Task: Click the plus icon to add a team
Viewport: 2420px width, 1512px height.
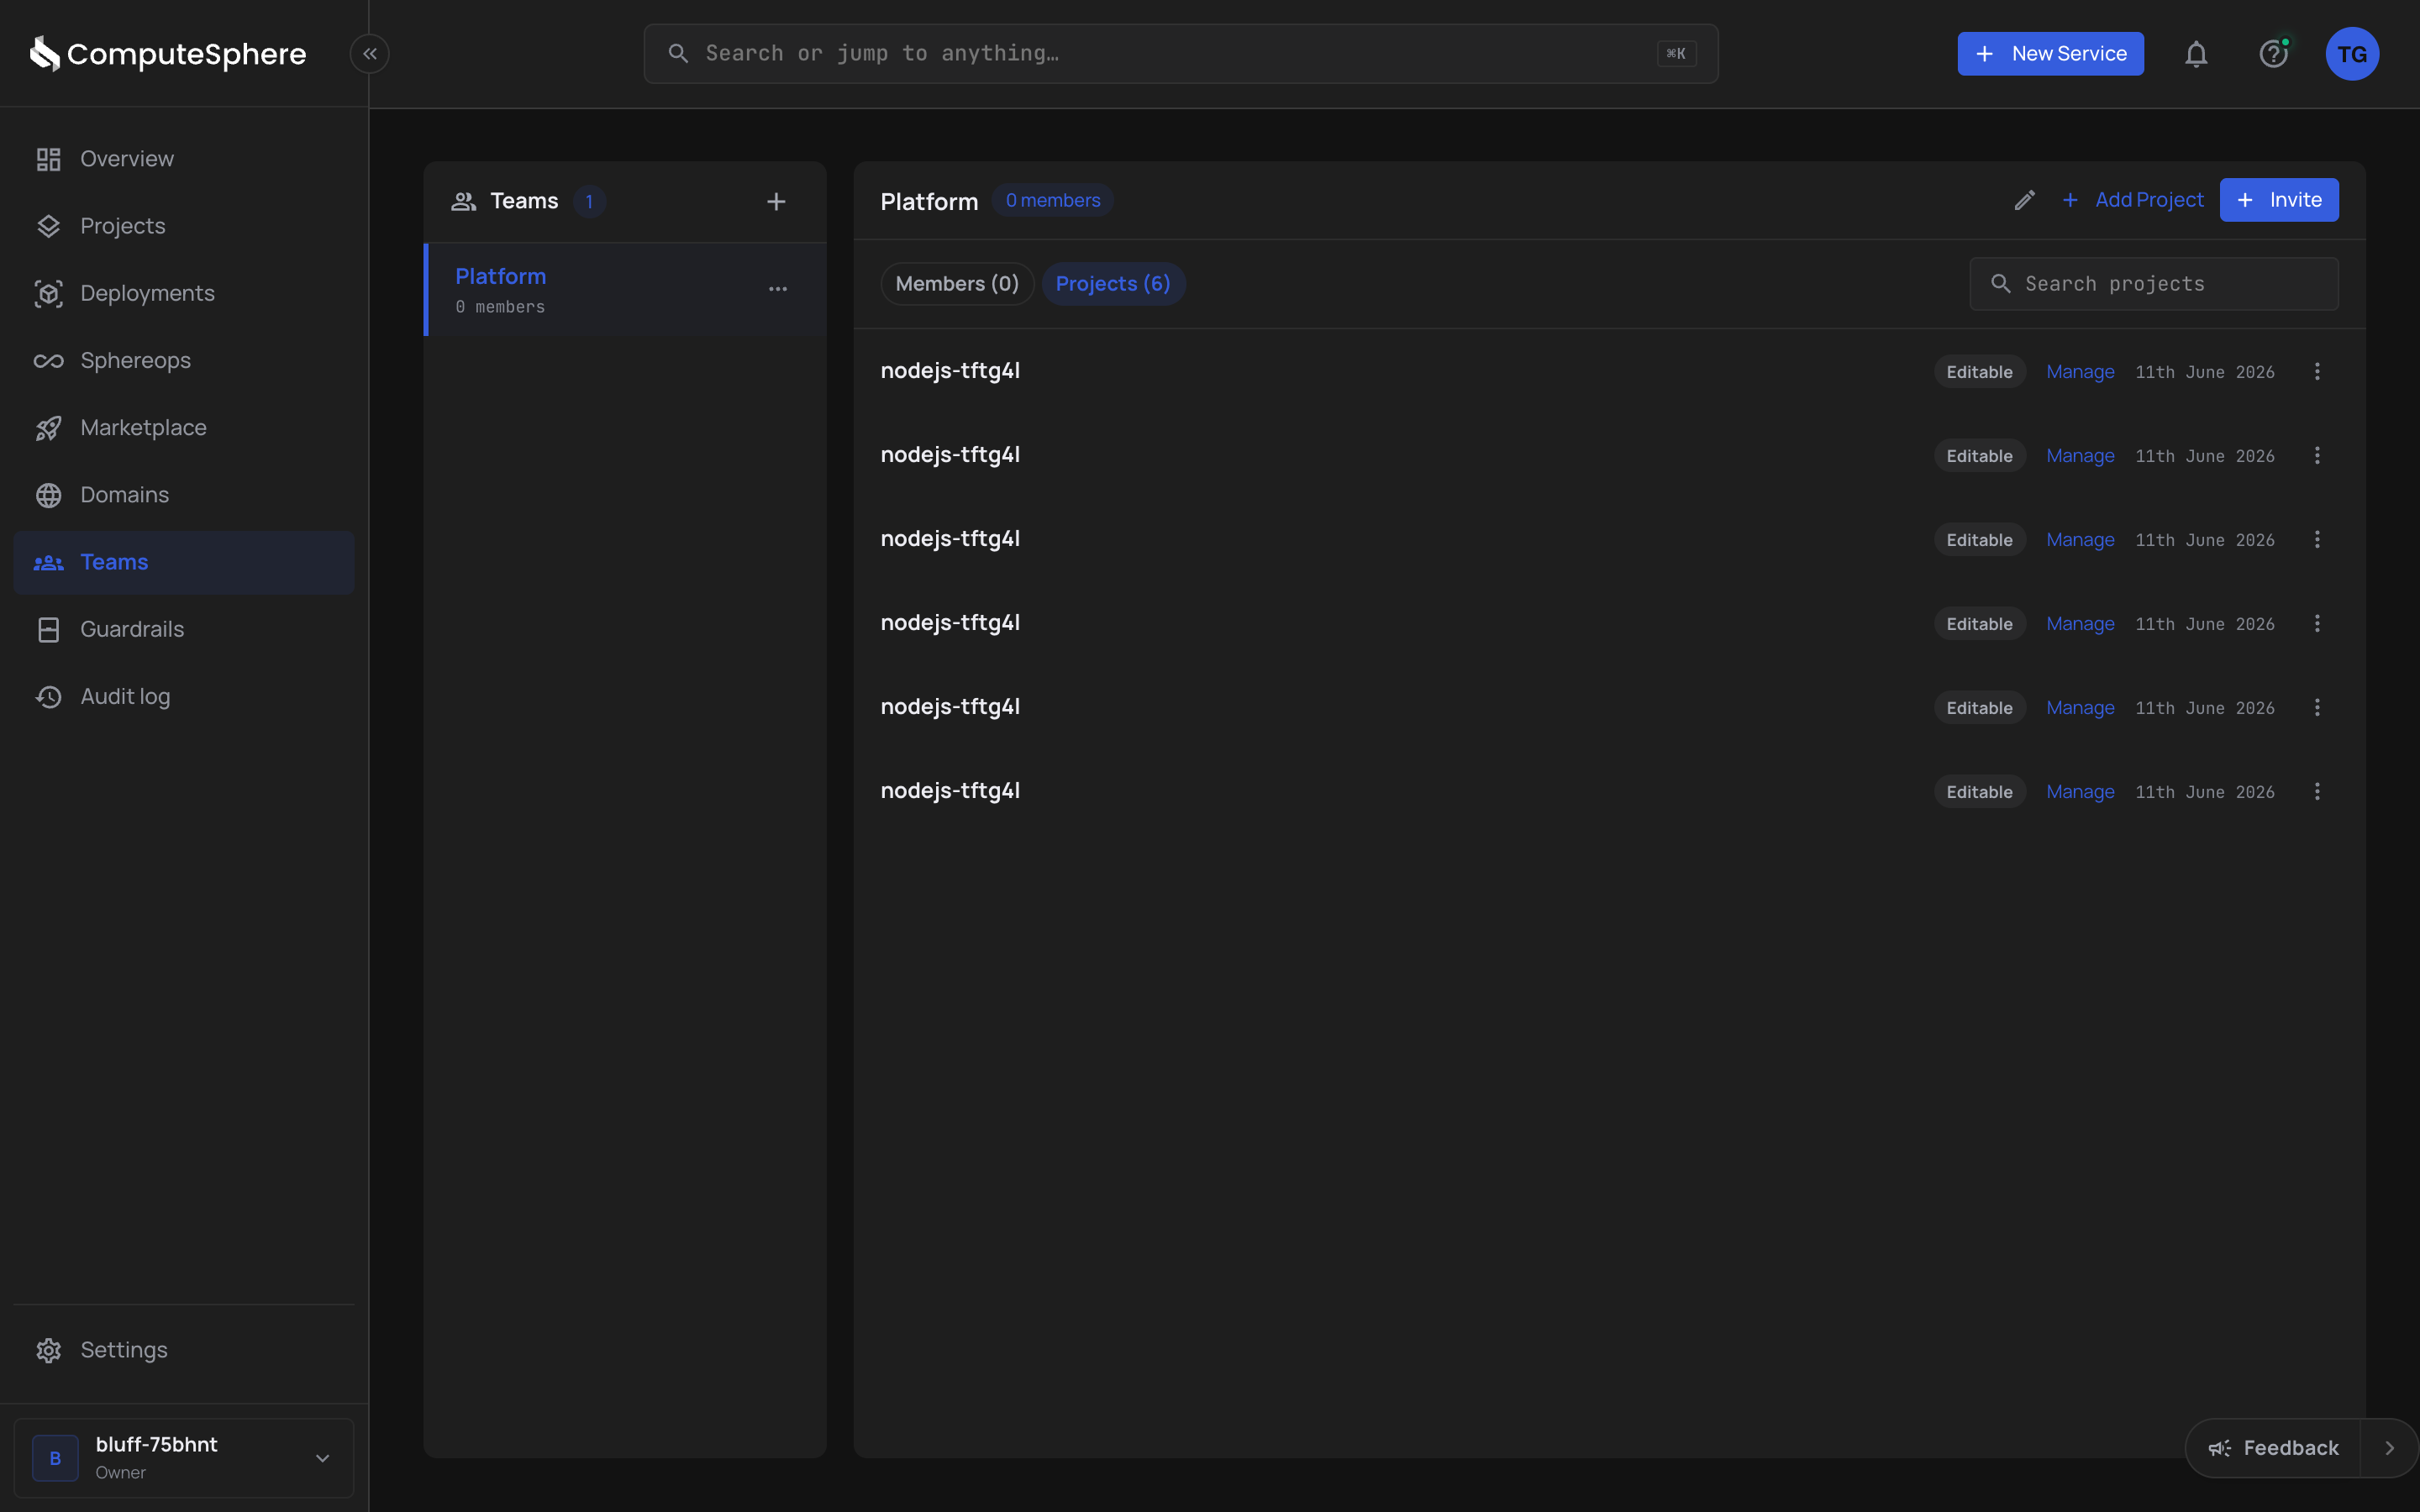Action: tap(776, 202)
